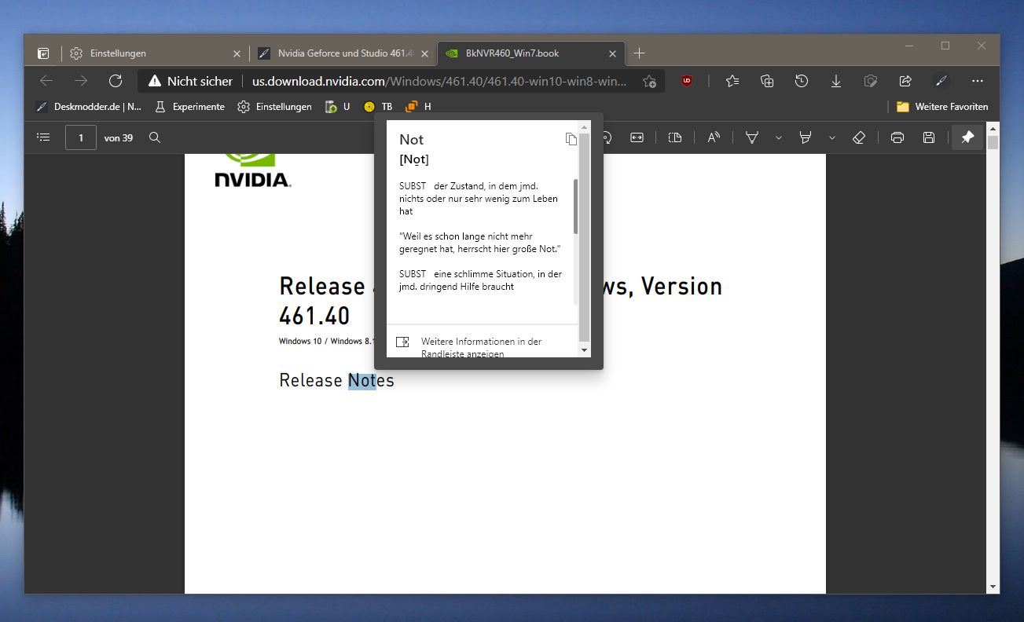Open the TB bookmark
The height and width of the screenshot is (622, 1024).
pos(378,107)
